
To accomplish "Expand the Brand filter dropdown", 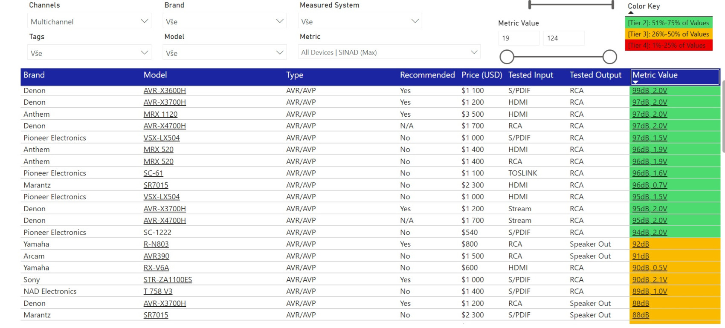I will (x=225, y=21).
